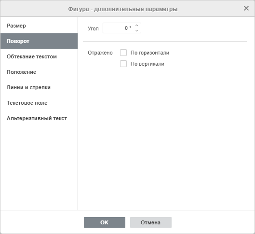This screenshot has width=255, height=234.
Task: Decrease the angle with down arrow
Action: 136,30
